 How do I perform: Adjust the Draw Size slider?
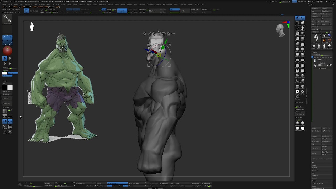(55, 12)
